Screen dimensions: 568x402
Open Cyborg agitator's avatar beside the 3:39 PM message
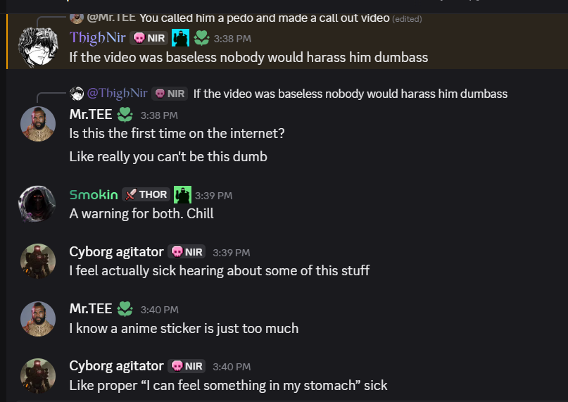pos(38,261)
